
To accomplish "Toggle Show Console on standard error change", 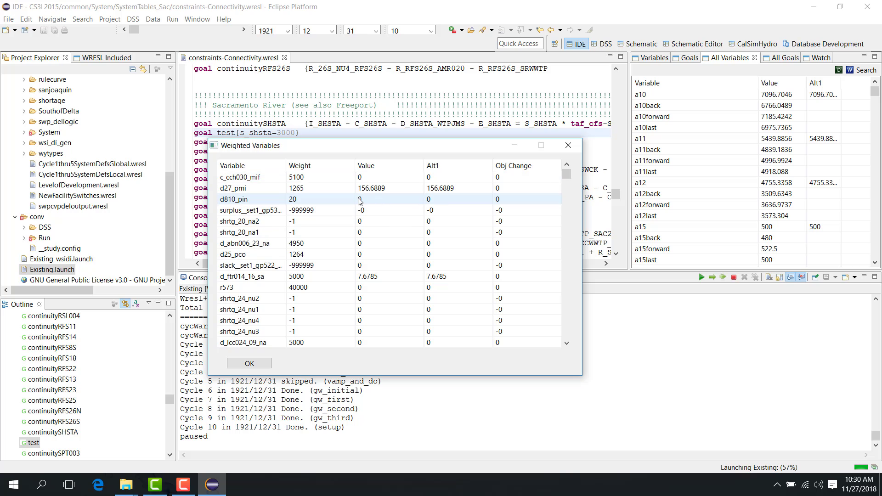I will coord(801,277).
